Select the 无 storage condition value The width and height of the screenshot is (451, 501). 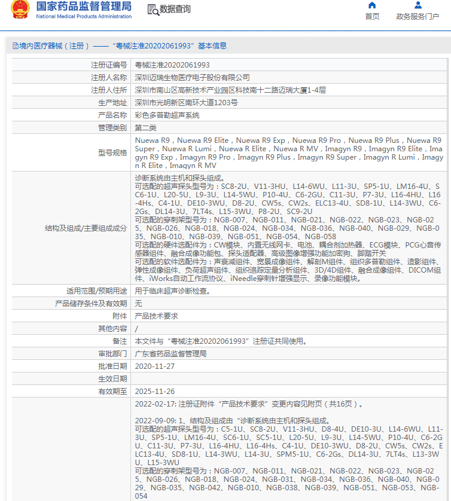click(x=138, y=304)
